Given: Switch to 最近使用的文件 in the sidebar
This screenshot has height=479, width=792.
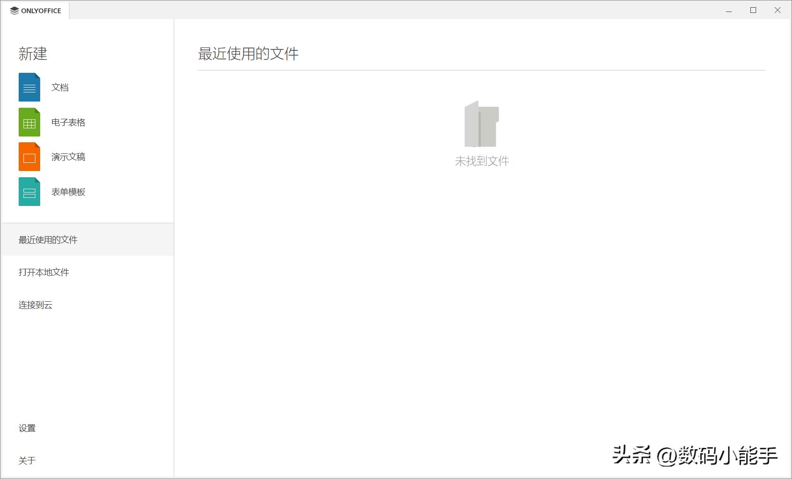Looking at the screenshot, I should [x=48, y=239].
